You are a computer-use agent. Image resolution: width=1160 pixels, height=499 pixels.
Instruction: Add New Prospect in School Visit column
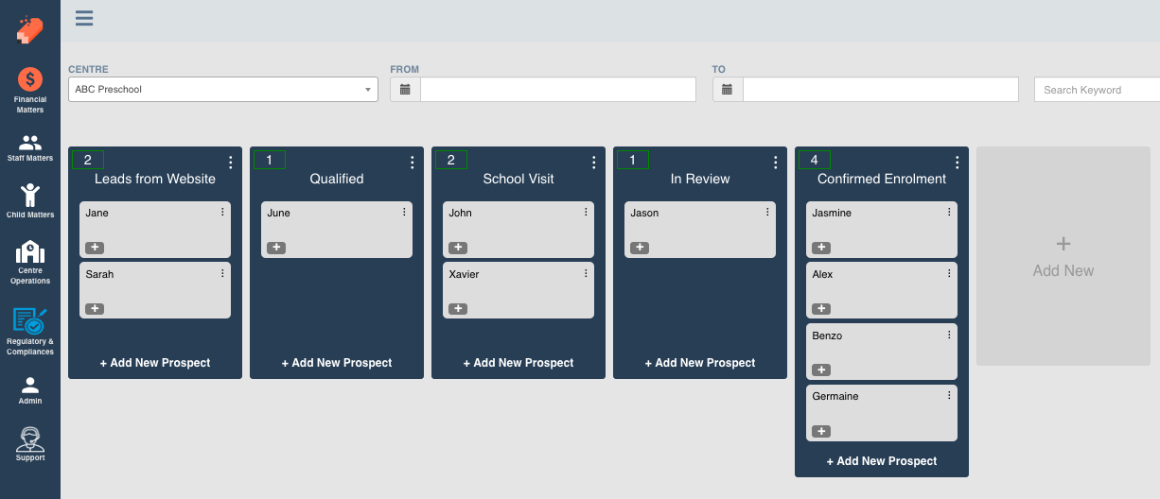pos(518,363)
